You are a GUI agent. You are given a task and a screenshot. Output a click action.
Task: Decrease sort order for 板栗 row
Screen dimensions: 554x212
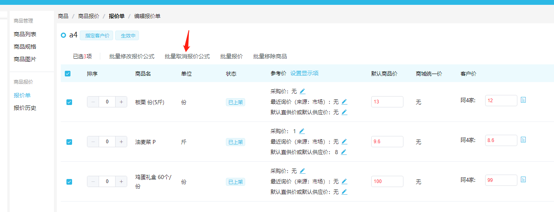click(93, 102)
